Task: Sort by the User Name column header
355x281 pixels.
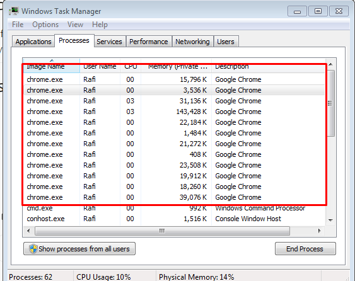Action: click(100, 66)
